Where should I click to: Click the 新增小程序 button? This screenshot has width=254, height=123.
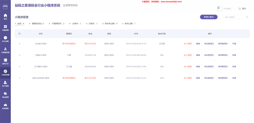point(209,17)
